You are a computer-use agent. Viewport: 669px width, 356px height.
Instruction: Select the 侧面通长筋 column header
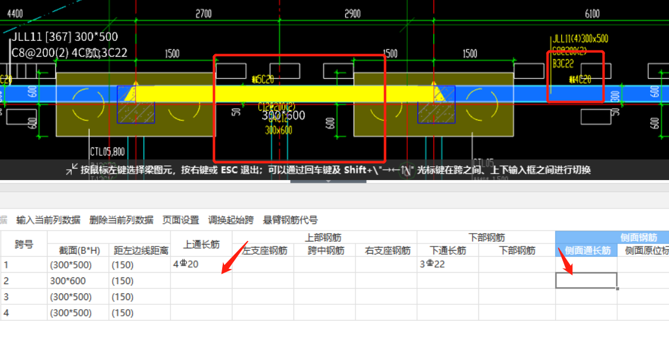[586, 250]
